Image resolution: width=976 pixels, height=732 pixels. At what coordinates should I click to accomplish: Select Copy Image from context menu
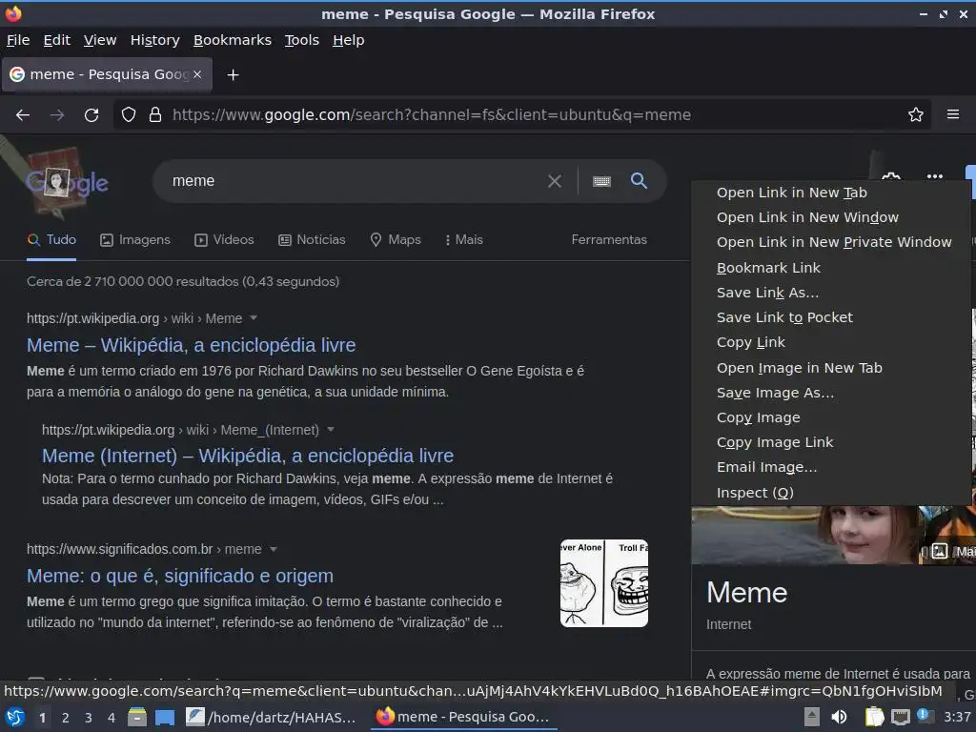tap(830, 417)
